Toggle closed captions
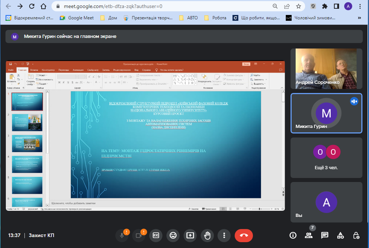Viewport: 369px width, 248px height. click(x=156, y=235)
